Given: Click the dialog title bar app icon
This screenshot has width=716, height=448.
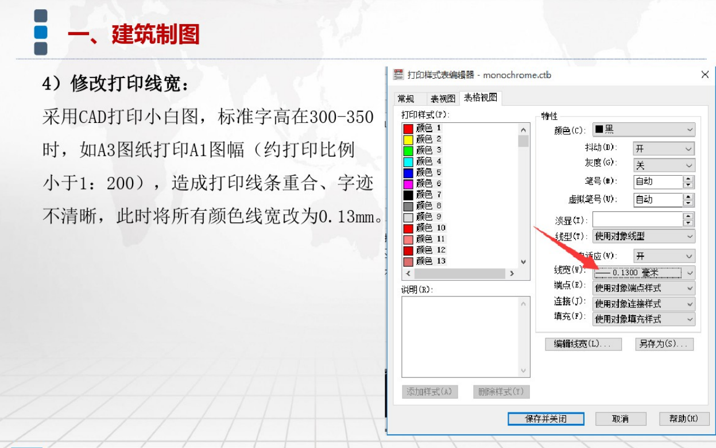Looking at the screenshot, I should click(x=398, y=75).
